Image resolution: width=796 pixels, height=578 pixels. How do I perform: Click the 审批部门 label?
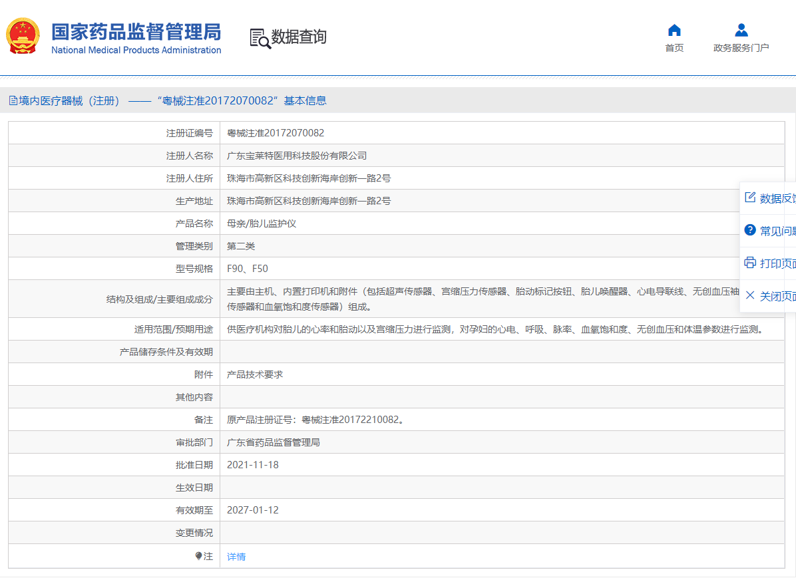pos(194,442)
